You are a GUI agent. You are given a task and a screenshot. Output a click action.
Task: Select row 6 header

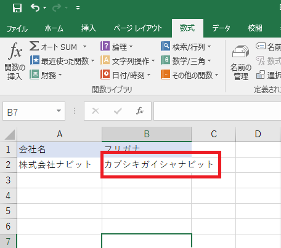8,226
